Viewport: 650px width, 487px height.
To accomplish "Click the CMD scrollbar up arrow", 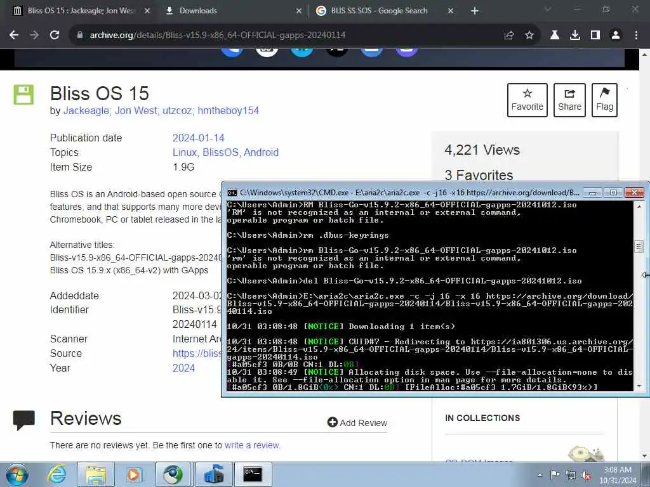I will pyautogui.click(x=639, y=206).
